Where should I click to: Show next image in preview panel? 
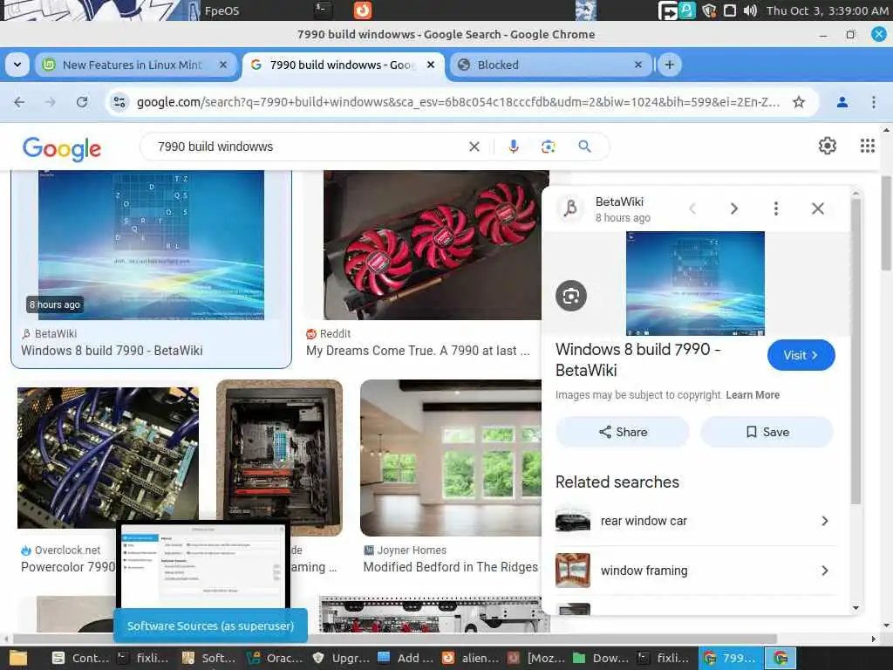click(x=734, y=209)
